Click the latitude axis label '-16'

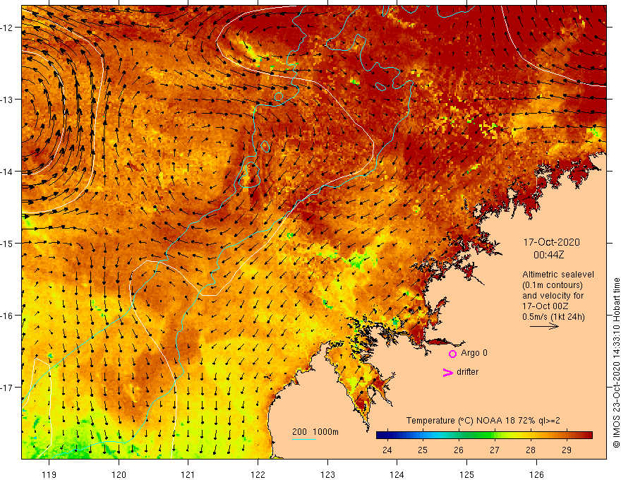[x=6, y=316]
